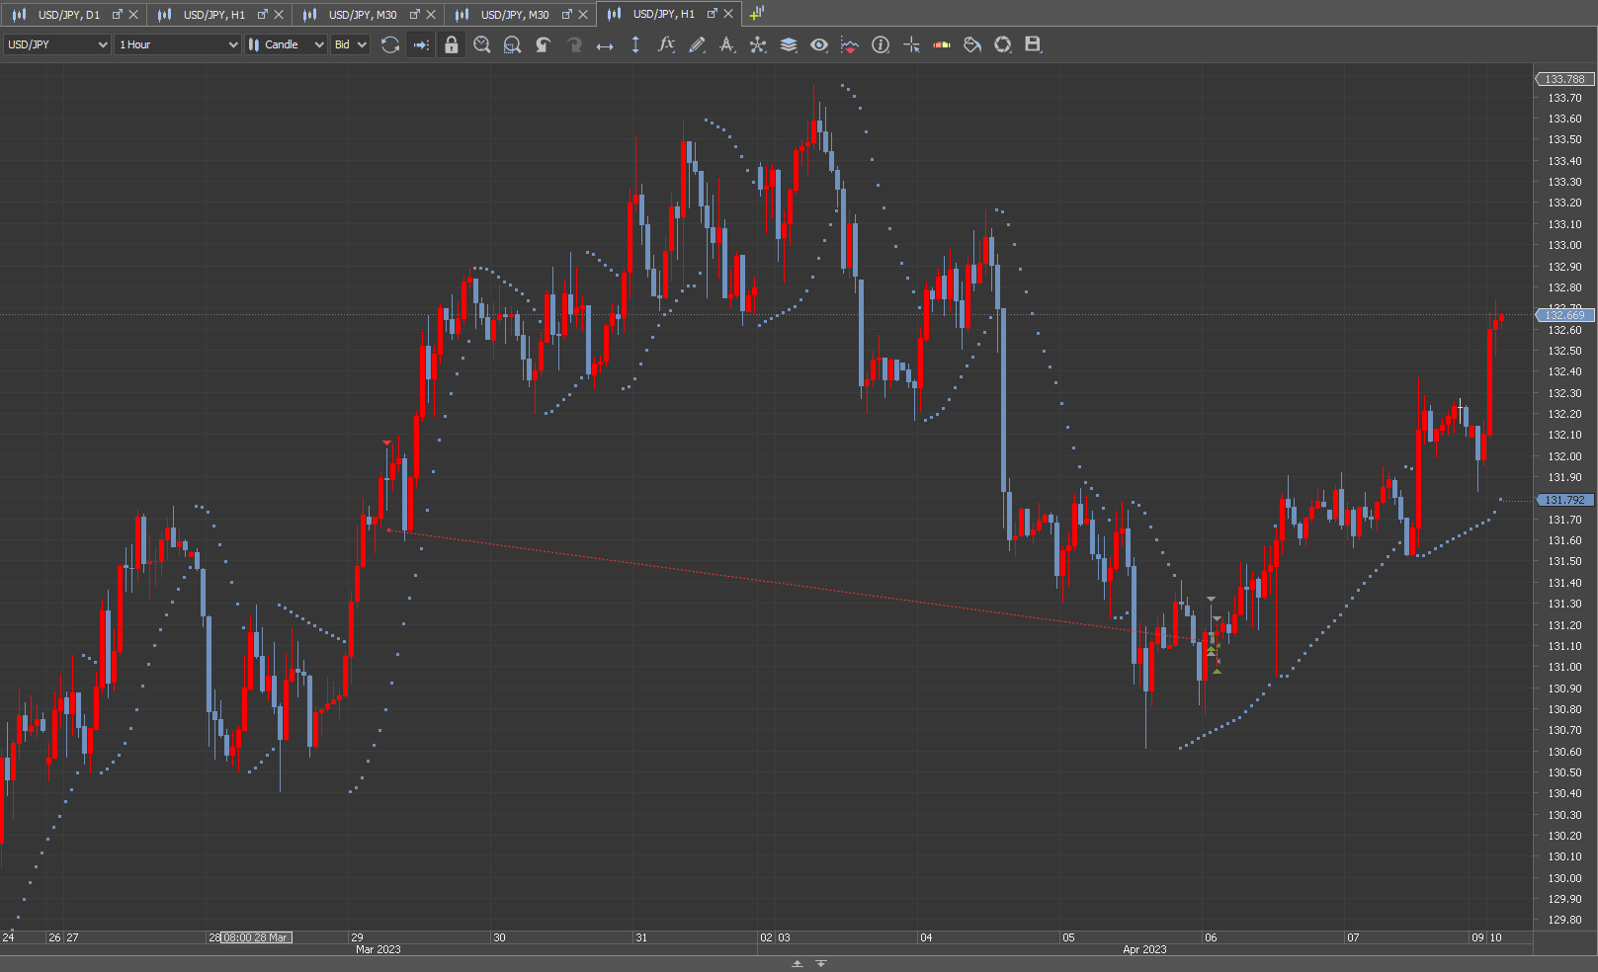This screenshot has height=972, width=1598.
Task: Click the horizontal stretch arrows icon
Action: pyautogui.click(x=605, y=44)
